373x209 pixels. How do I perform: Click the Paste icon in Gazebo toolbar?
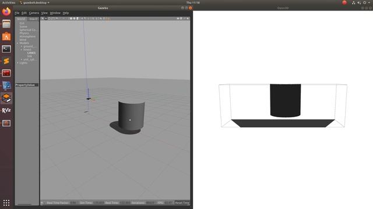click(x=96, y=19)
